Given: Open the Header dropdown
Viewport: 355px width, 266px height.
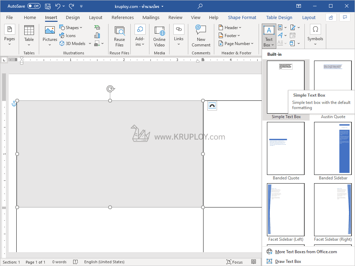Looking at the screenshot, I should point(230,28).
